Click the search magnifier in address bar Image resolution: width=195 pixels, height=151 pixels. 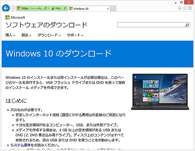[45, 8]
